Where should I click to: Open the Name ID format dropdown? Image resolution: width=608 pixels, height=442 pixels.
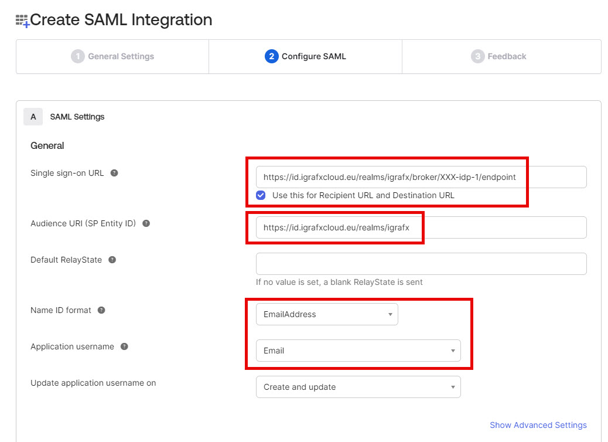pyautogui.click(x=327, y=314)
